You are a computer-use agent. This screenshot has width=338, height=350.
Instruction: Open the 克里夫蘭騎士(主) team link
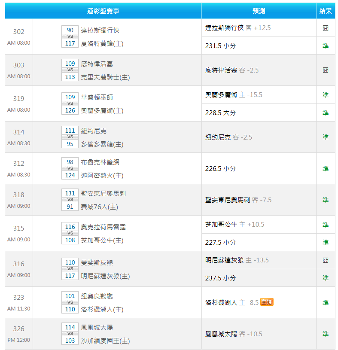pyautogui.click(x=105, y=77)
